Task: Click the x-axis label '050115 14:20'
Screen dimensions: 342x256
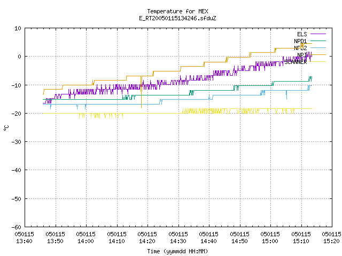Action: pos(147,237)
